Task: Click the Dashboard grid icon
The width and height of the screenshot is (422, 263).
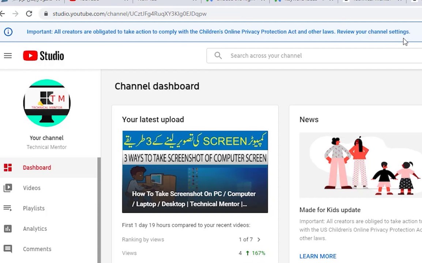Action: tap(8, 168)
